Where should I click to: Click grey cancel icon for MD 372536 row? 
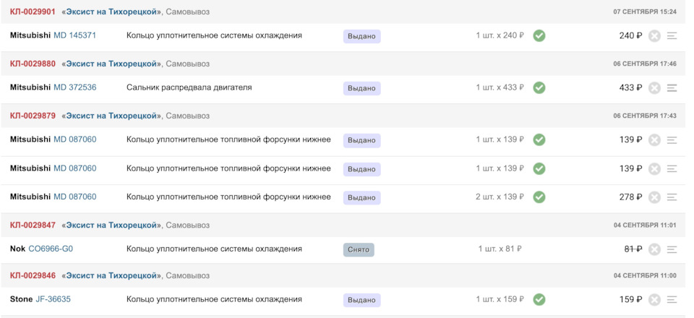pyautogui.click(x=654, y=87)
